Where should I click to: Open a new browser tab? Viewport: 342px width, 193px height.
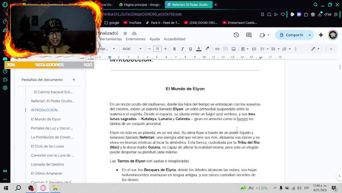click(216, 5)
